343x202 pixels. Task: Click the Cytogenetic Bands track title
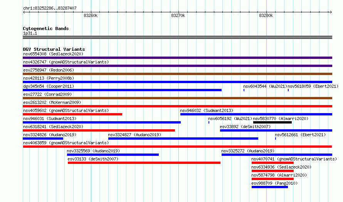pos(46,28)
